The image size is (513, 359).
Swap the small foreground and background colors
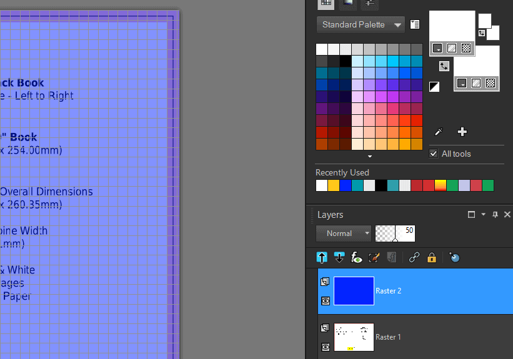(482, 33)
